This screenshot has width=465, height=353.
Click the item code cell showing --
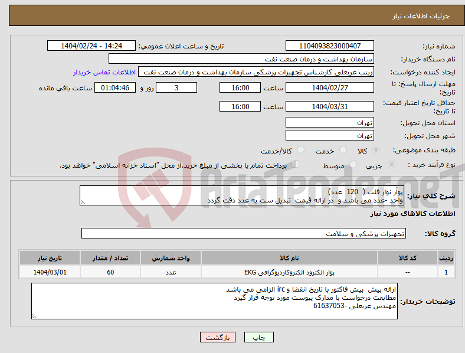(408, 272)
